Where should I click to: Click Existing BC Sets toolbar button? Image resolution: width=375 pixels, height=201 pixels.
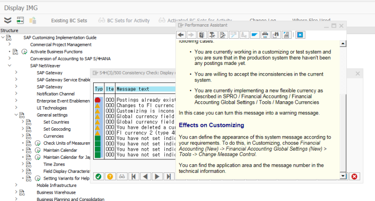point(69,20)
